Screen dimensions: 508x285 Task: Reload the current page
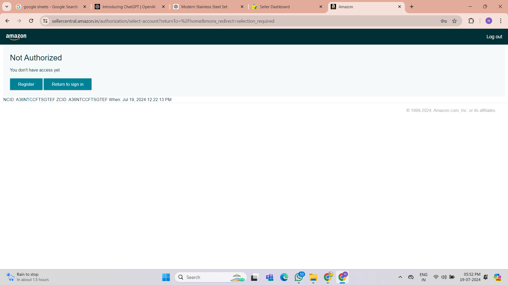pos(31,21)
